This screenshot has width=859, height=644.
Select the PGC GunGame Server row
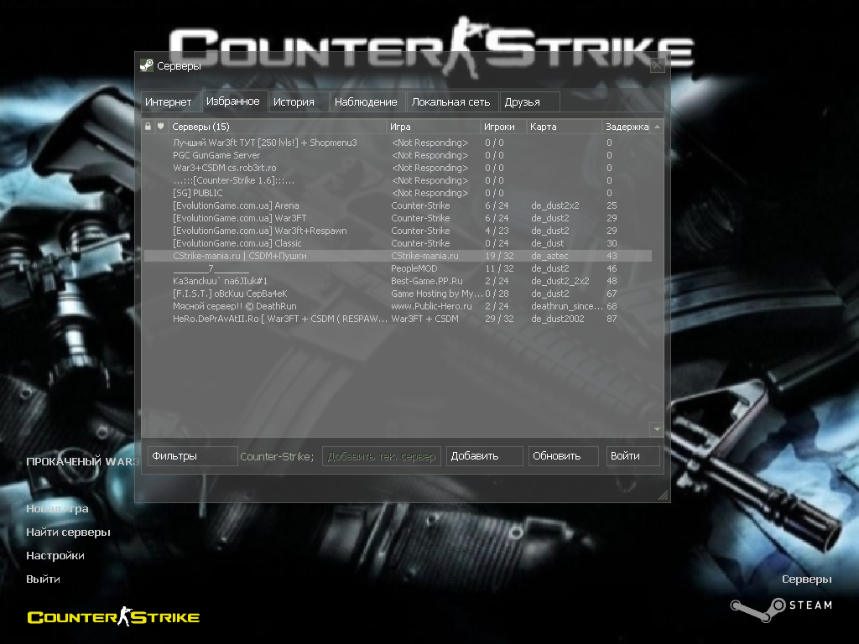(398, 155)
